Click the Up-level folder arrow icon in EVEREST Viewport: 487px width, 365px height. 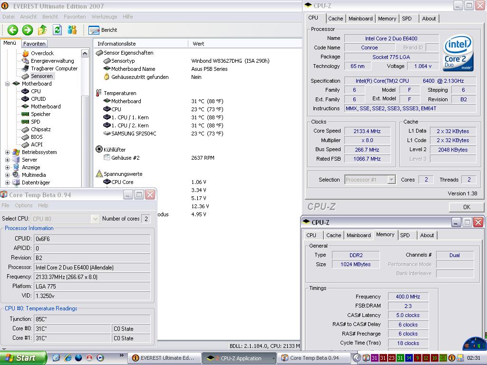42,30
